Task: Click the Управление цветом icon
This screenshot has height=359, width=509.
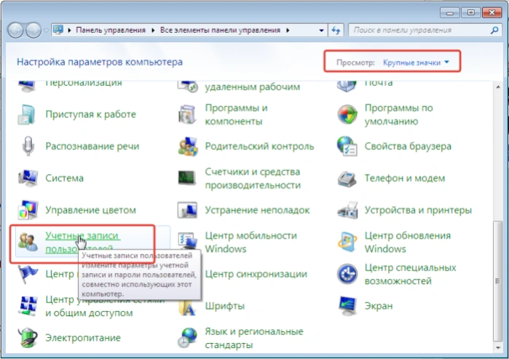Action: pyautogui.click(x=28, y=210)
